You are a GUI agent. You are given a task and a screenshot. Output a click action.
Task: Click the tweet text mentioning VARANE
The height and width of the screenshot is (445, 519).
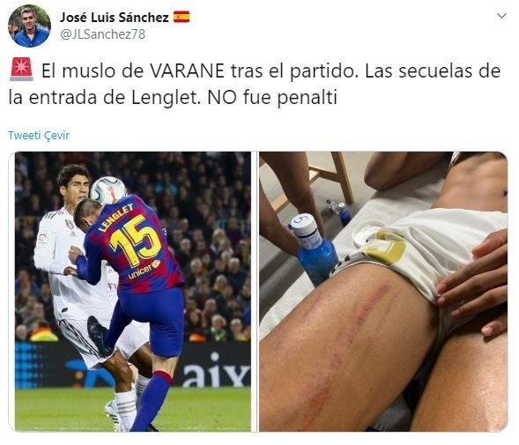(x=255, y=84)
